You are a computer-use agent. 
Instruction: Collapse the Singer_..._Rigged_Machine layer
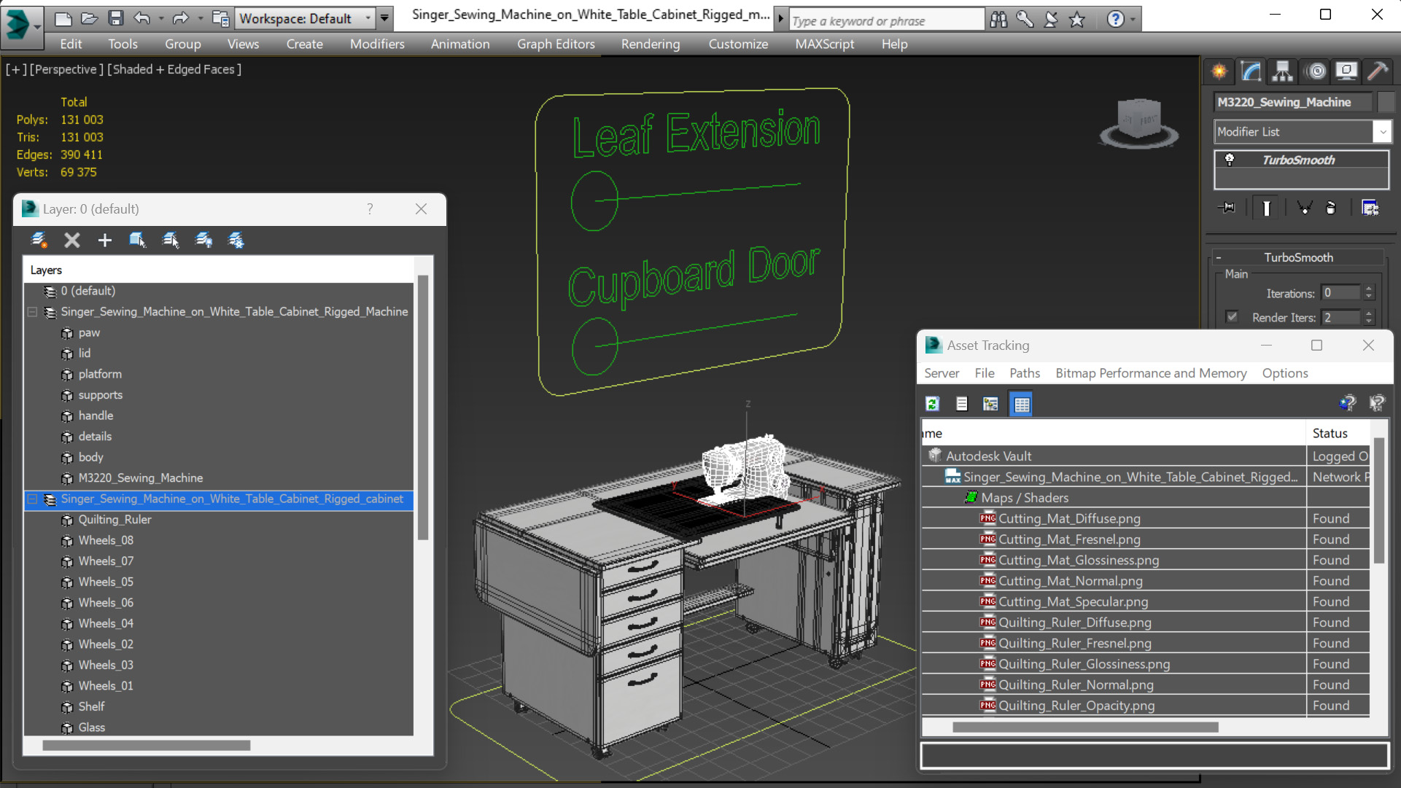coord(32,312)
